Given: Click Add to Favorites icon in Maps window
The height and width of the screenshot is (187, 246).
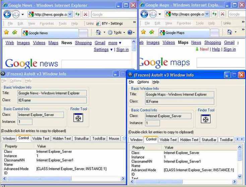Looking at the screenshot, I should tap(152, 32).
